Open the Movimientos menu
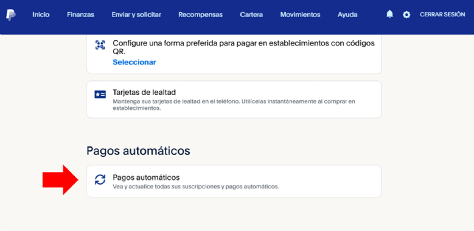The height and width of the screenshot is (231, 474). point(300,15)
